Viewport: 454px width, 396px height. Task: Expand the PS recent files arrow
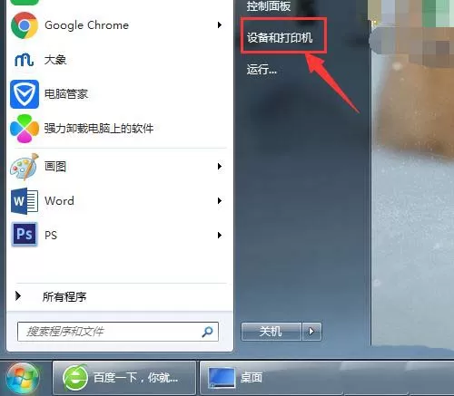coord(220,235)
